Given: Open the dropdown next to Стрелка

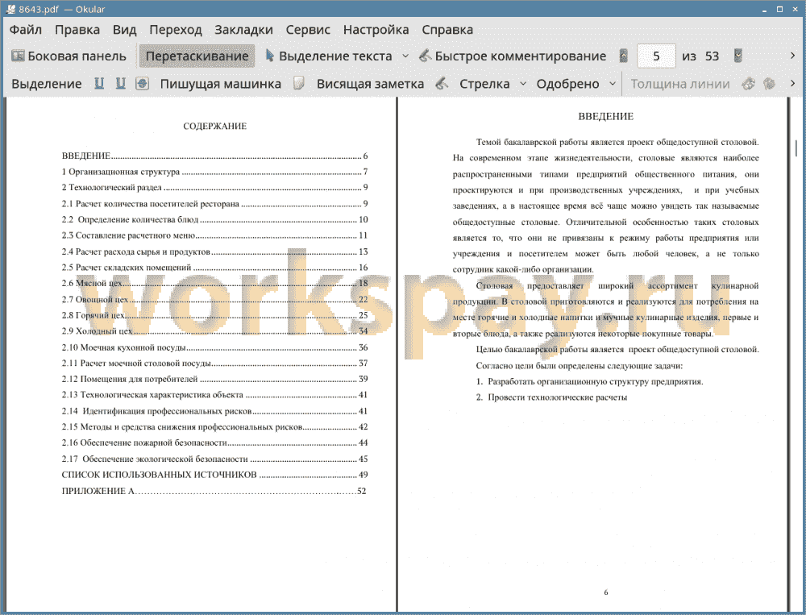Looking at the screenshot, I should pyautogui.click(x=523, y=84).
